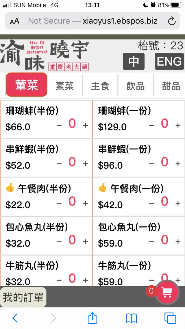Open the aA reader options
185x329 pixels.
pyautogui.click(x=14, y=21)
